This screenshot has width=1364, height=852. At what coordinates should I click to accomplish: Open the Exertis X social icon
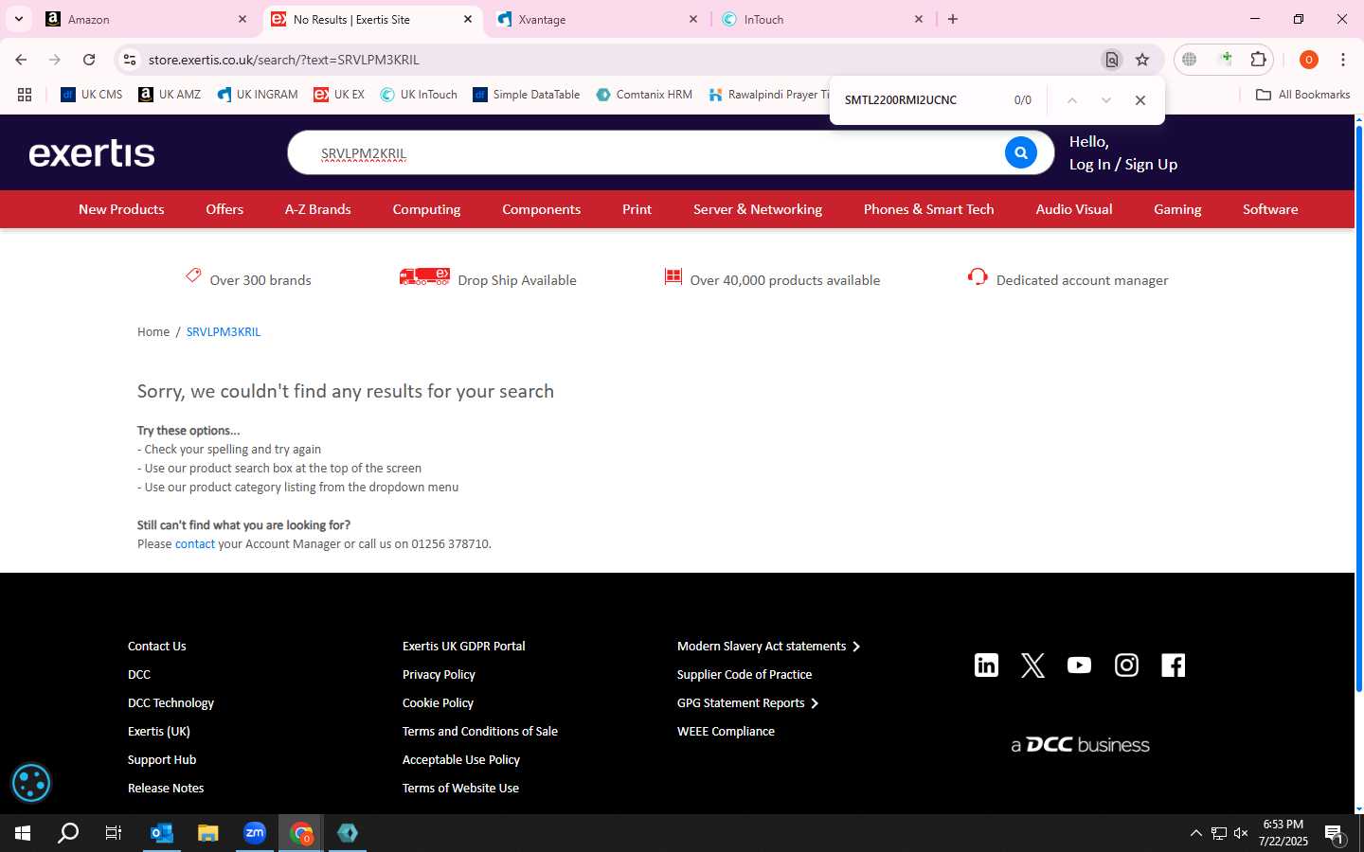pos(1032,666)
